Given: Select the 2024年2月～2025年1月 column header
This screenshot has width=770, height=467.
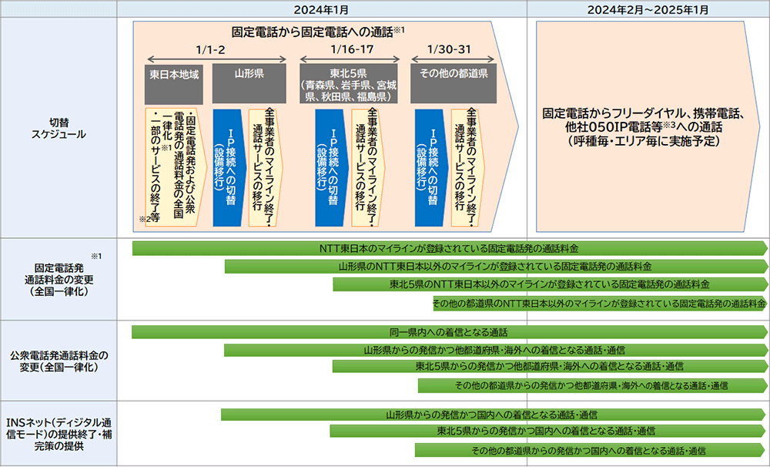Looking at the screenshot, I should (648, 8).
